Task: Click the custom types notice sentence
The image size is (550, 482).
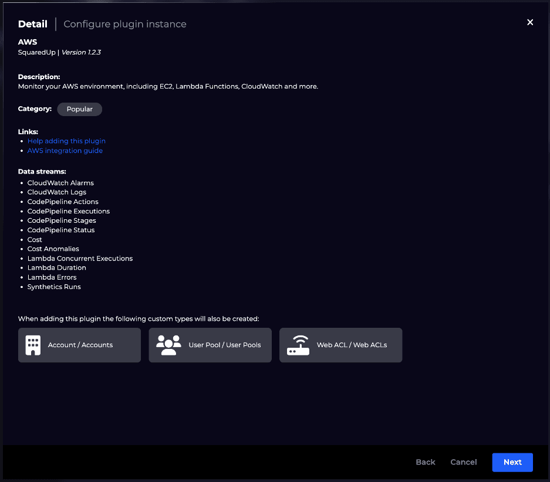Action: pos(139,319)
